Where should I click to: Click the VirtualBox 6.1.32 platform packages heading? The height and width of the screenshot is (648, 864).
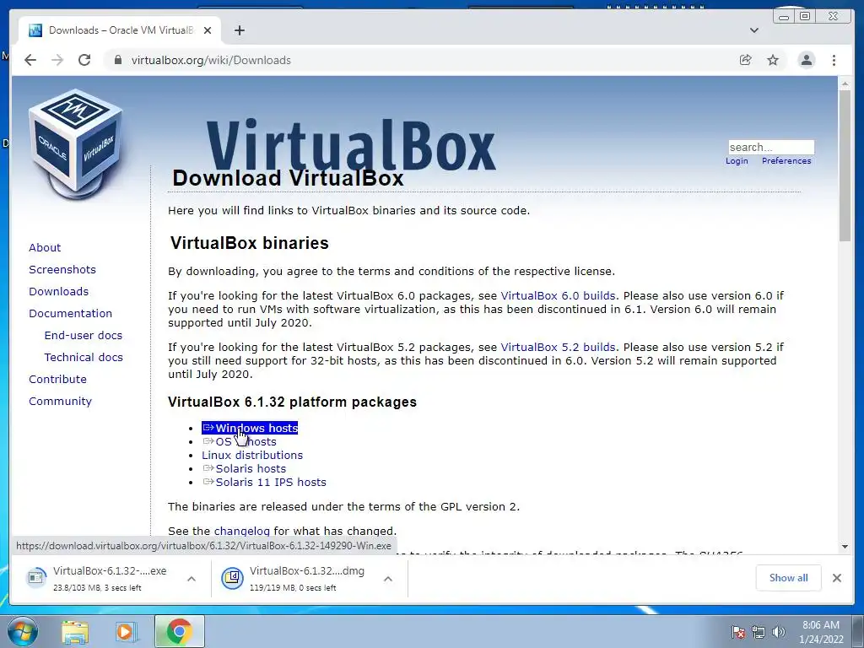click(292, 402)
